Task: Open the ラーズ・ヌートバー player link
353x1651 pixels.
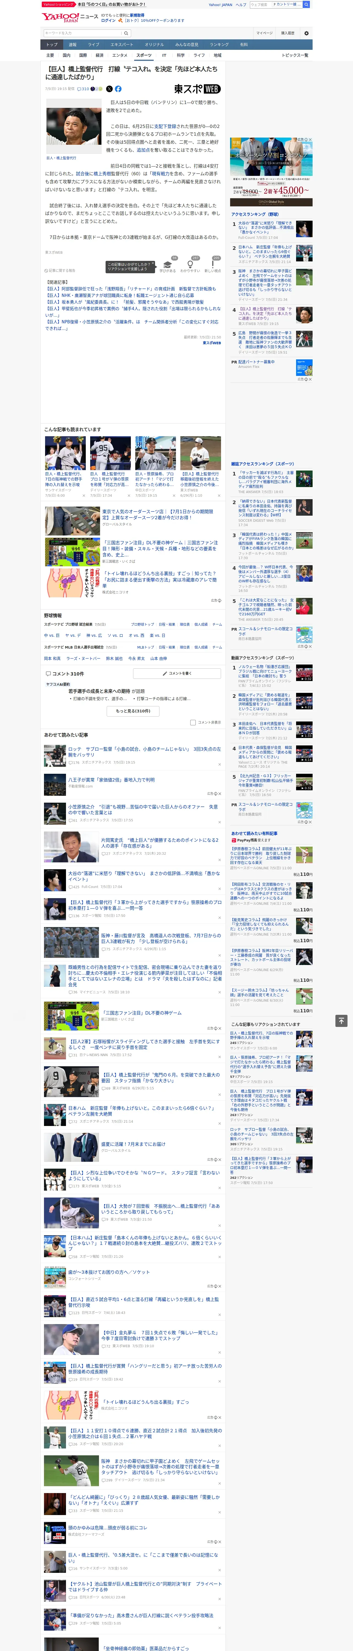Action: [x=83, y=658]
